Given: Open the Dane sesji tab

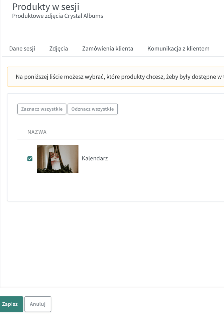Looking at the screenshot, I should pos(22,48).
